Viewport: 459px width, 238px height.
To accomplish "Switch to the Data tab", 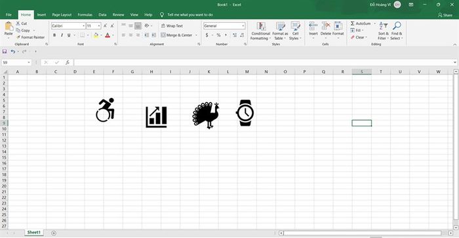I will [102, 14].
